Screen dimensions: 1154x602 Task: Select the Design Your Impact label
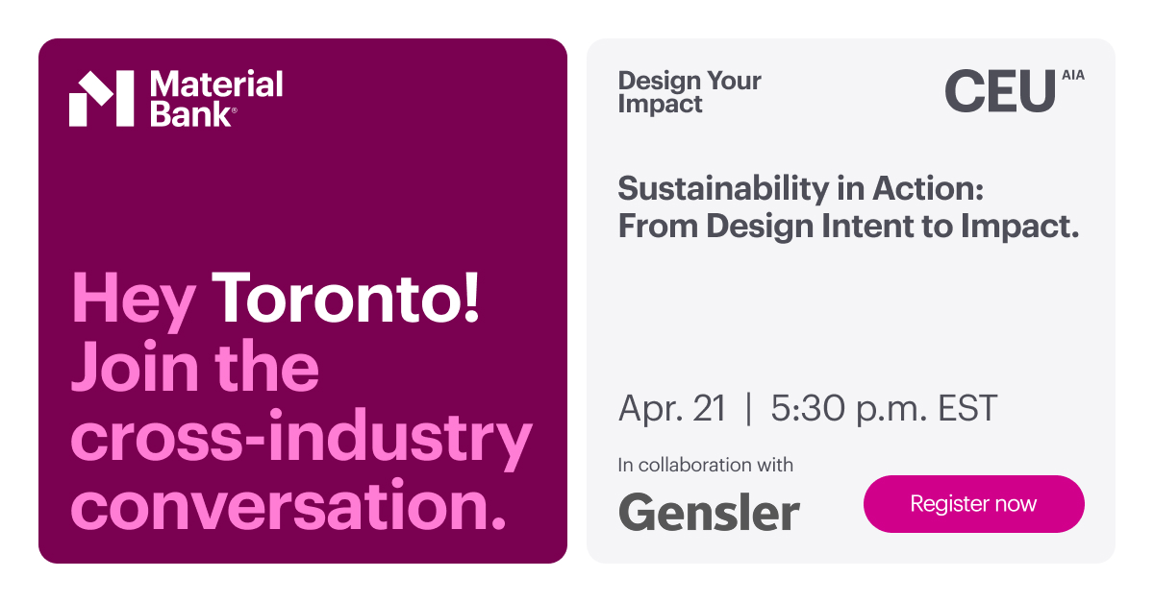[690, 92]
